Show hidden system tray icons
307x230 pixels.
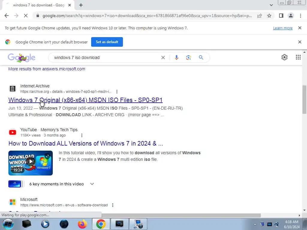[x=255, y=224]
